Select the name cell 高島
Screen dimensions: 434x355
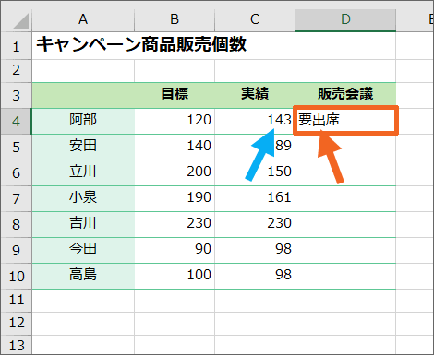tap(83, 276)
